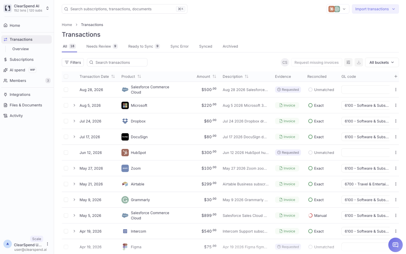This screenshot has width=406, height=254.
Task: Click the download export icon
Action: point(359,63)
